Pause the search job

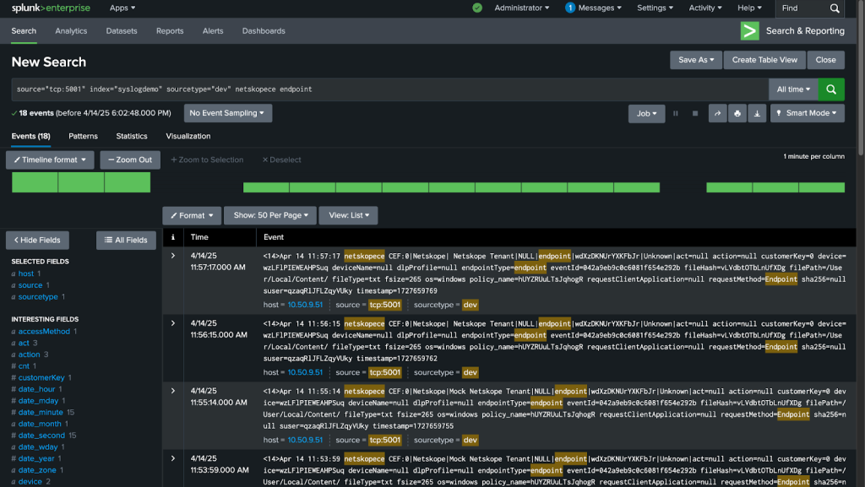pyautogui.click(x=675, y=113)
